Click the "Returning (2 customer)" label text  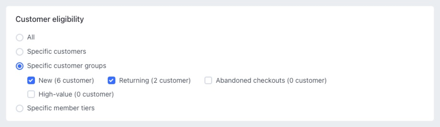tap(155, 80)
